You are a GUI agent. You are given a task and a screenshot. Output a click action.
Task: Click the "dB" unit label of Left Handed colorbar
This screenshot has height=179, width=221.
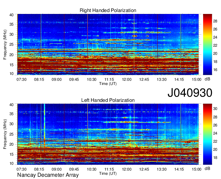207,168
